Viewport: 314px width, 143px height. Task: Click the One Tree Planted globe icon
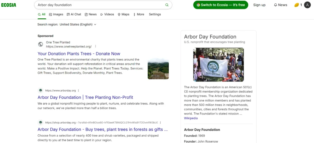(40, 44)
